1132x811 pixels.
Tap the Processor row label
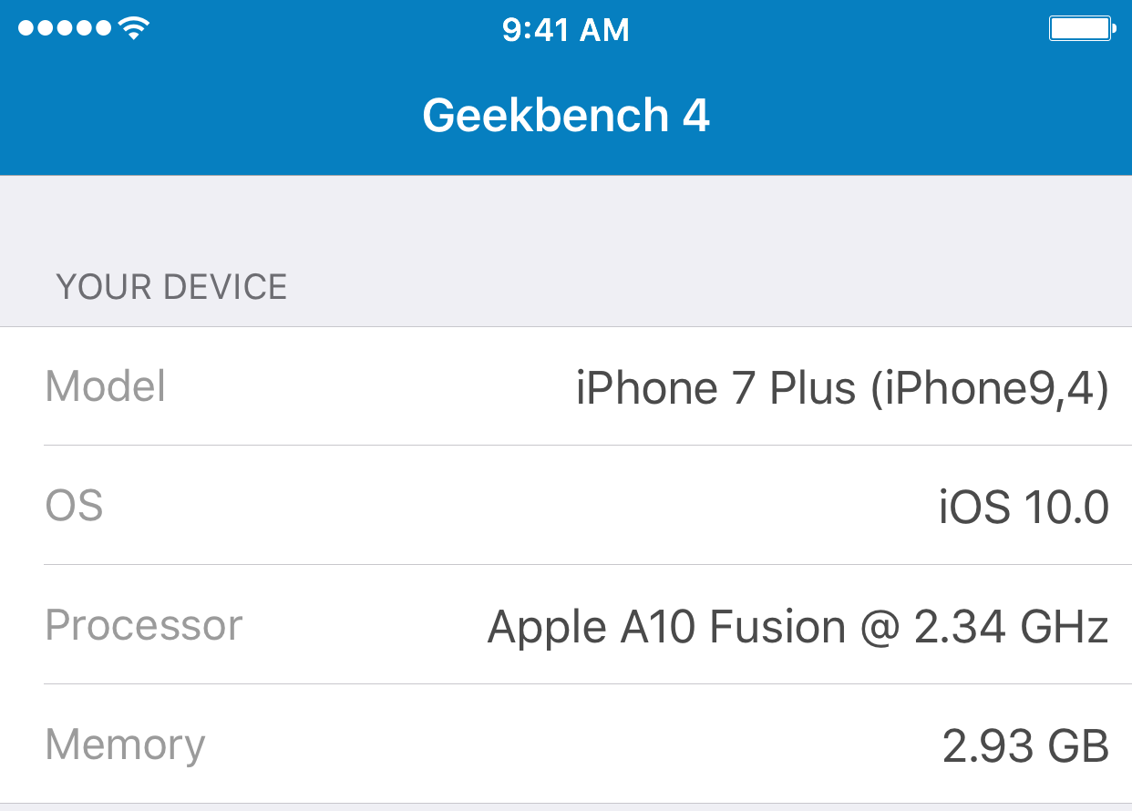(x=144, y=625)
